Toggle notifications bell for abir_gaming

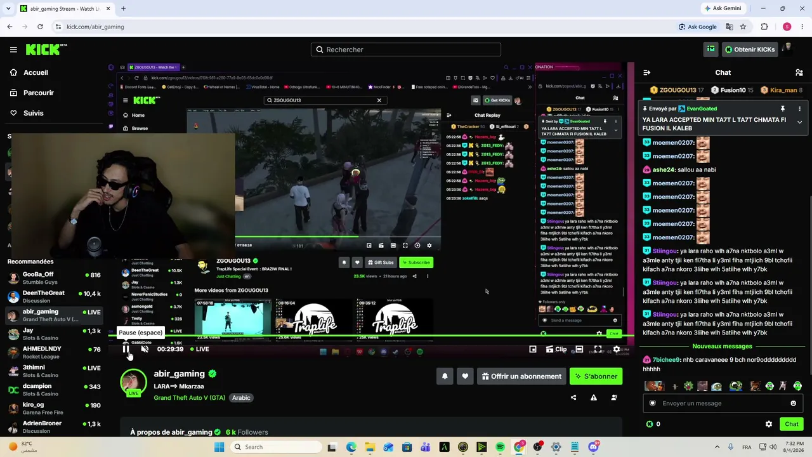[445, 376]
